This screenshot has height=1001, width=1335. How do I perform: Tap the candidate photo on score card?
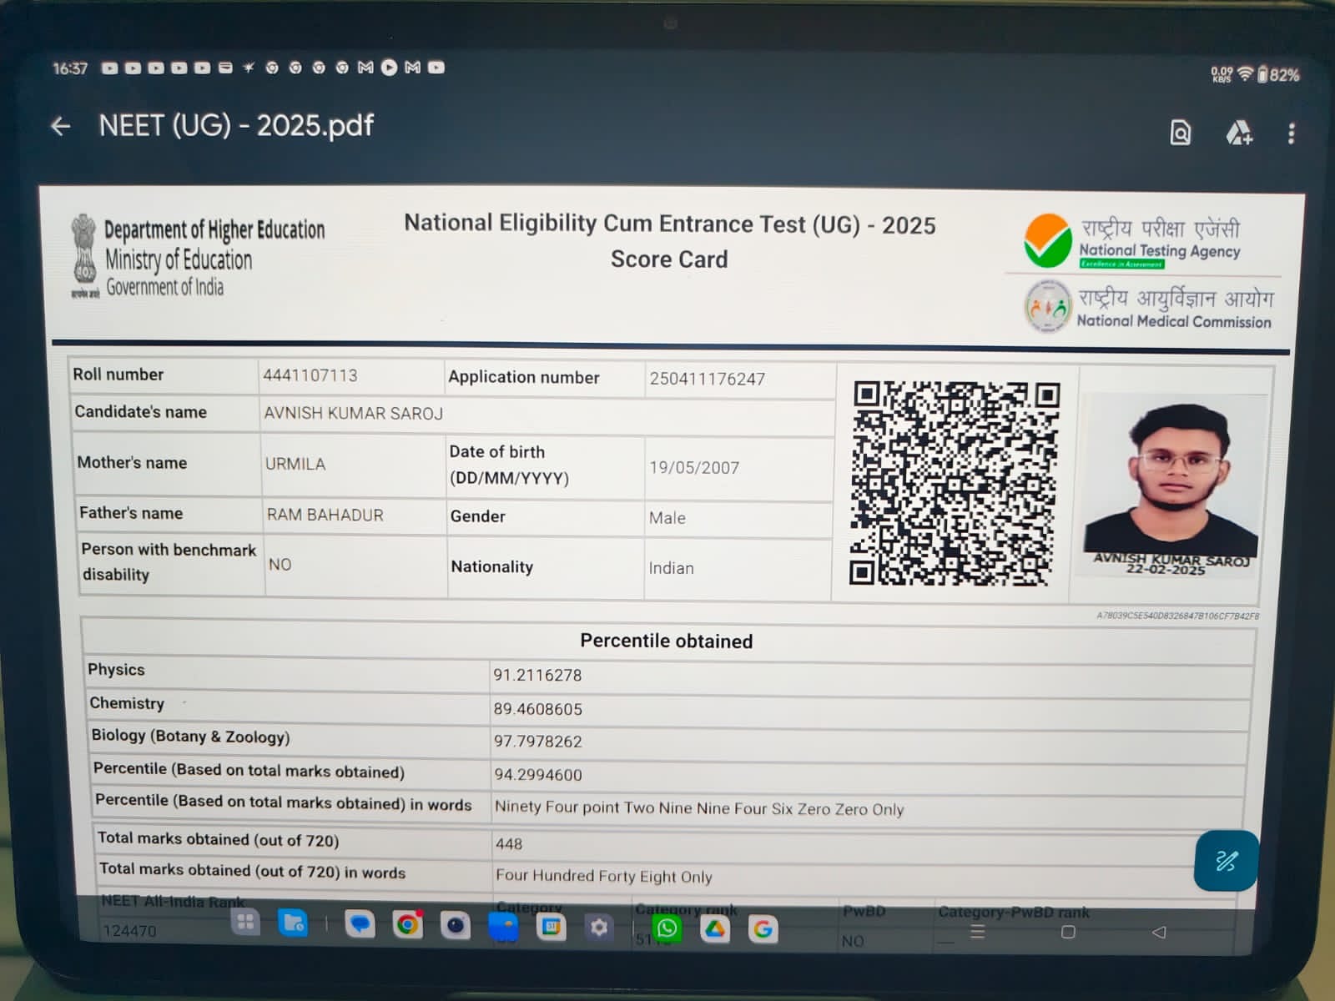click(x=1171, y=481)
